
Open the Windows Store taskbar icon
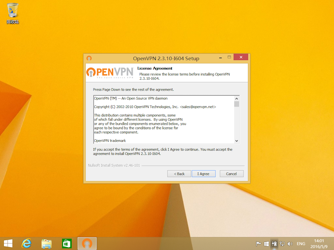point(67,243)
